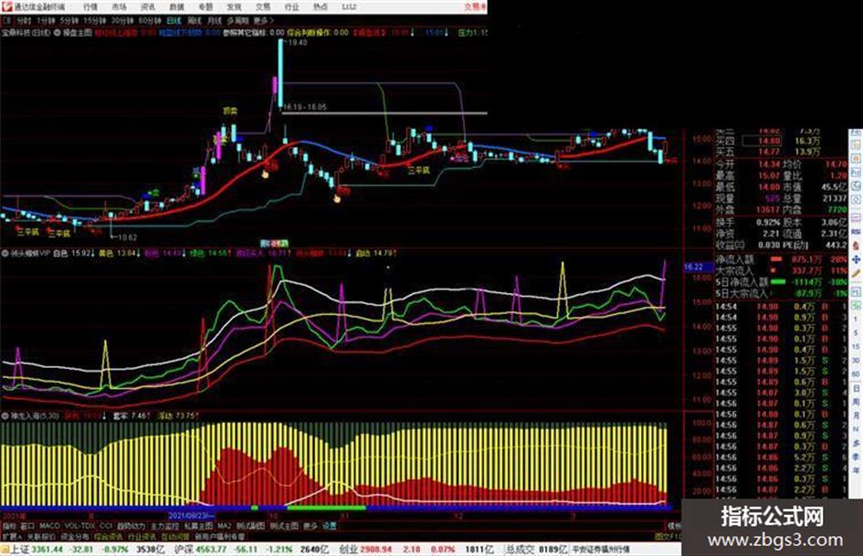Select the 30 minute shortcut in sidebar

(856, 360)
